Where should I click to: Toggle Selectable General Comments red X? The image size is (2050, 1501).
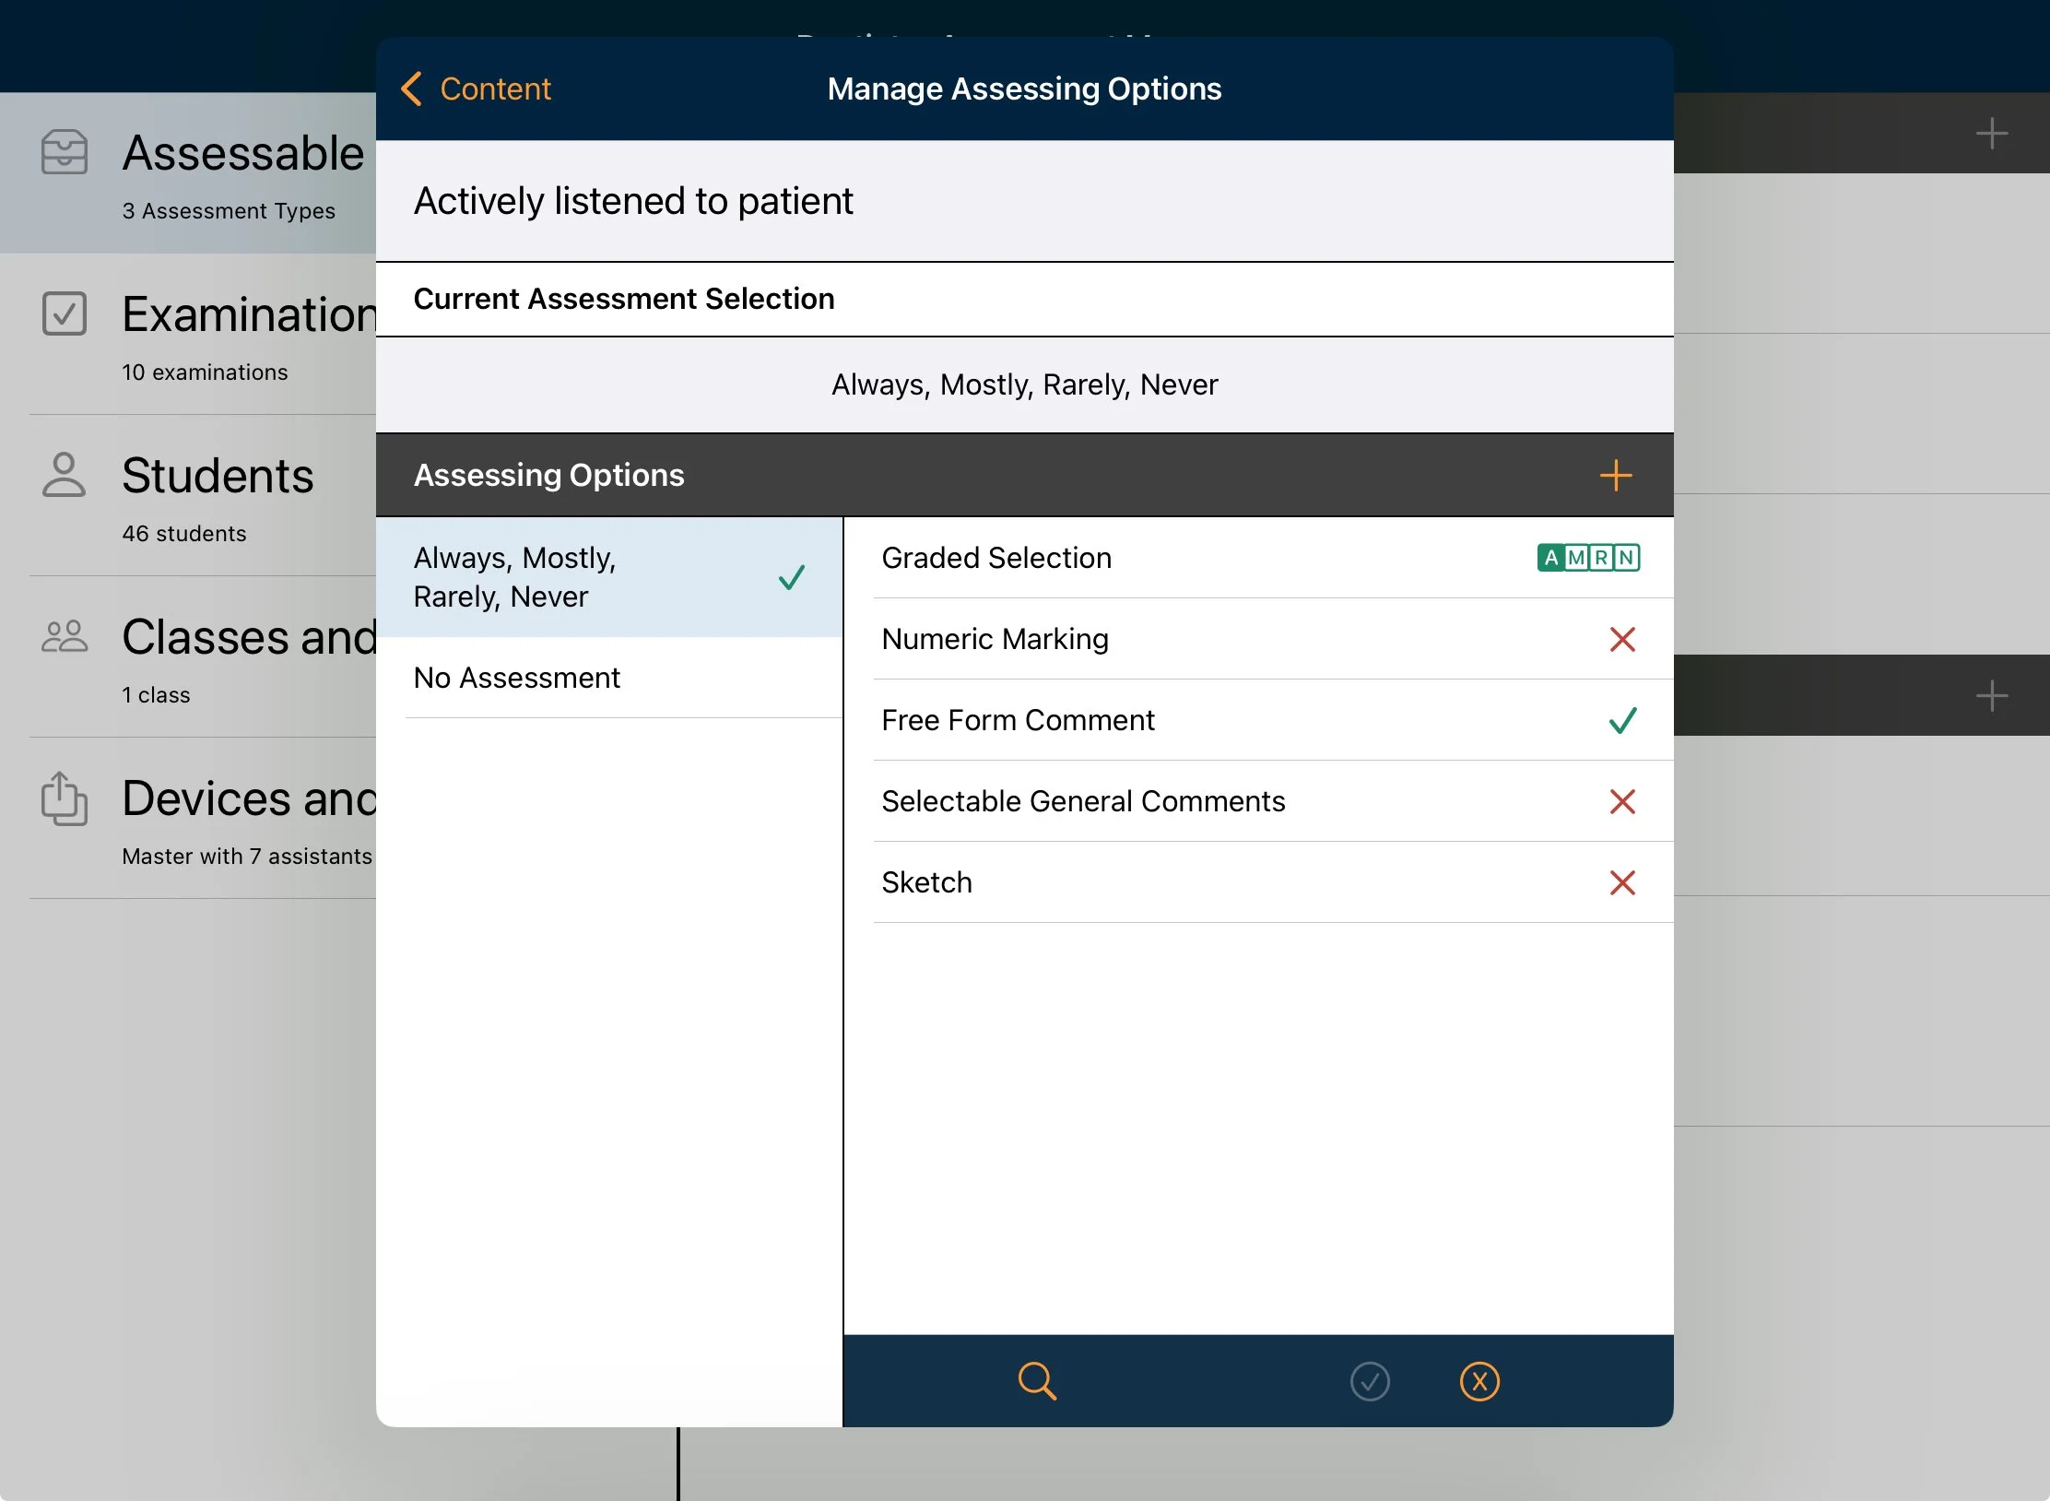click(x=1622, y=801)
